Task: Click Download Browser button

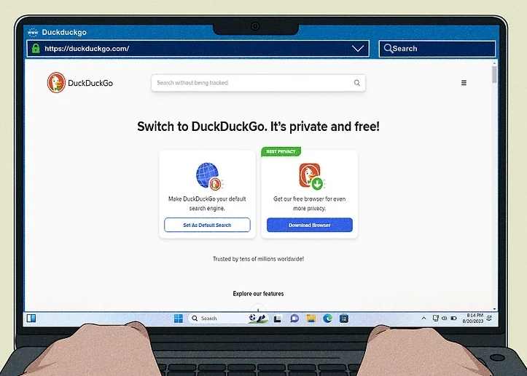Action: (x=310, y=225)
